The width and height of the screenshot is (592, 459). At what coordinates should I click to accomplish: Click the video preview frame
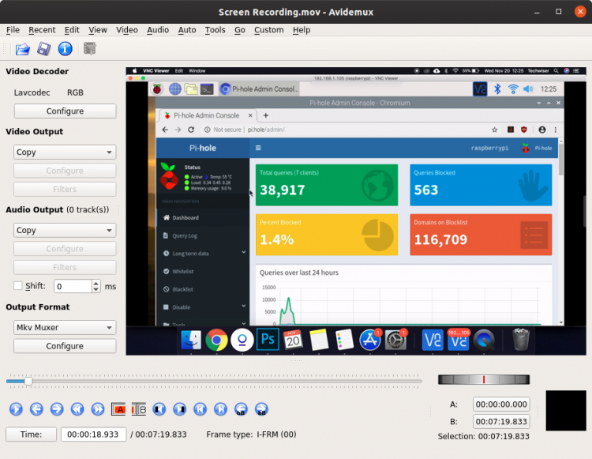coord(356,211)
